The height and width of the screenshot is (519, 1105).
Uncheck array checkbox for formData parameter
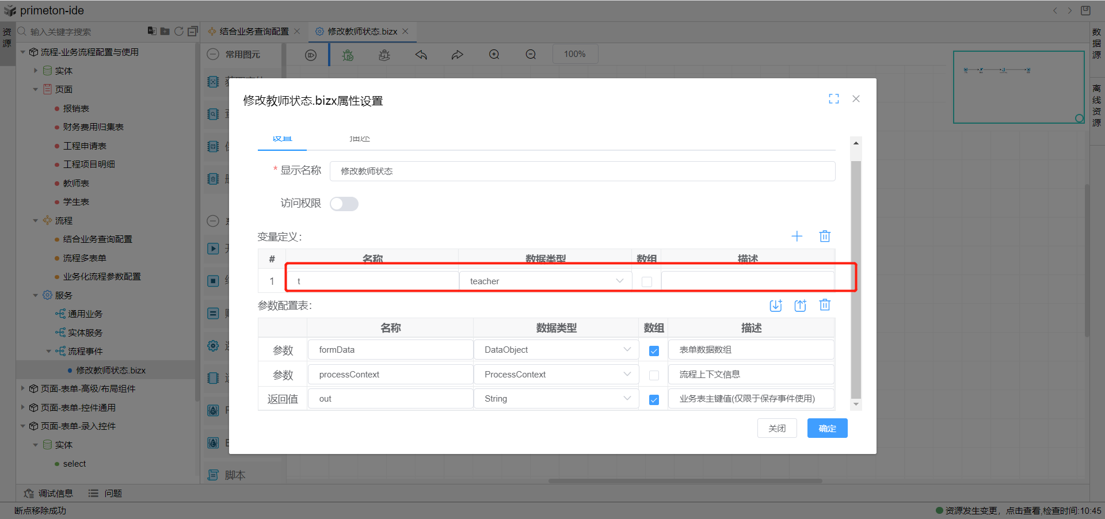(654, 351)
